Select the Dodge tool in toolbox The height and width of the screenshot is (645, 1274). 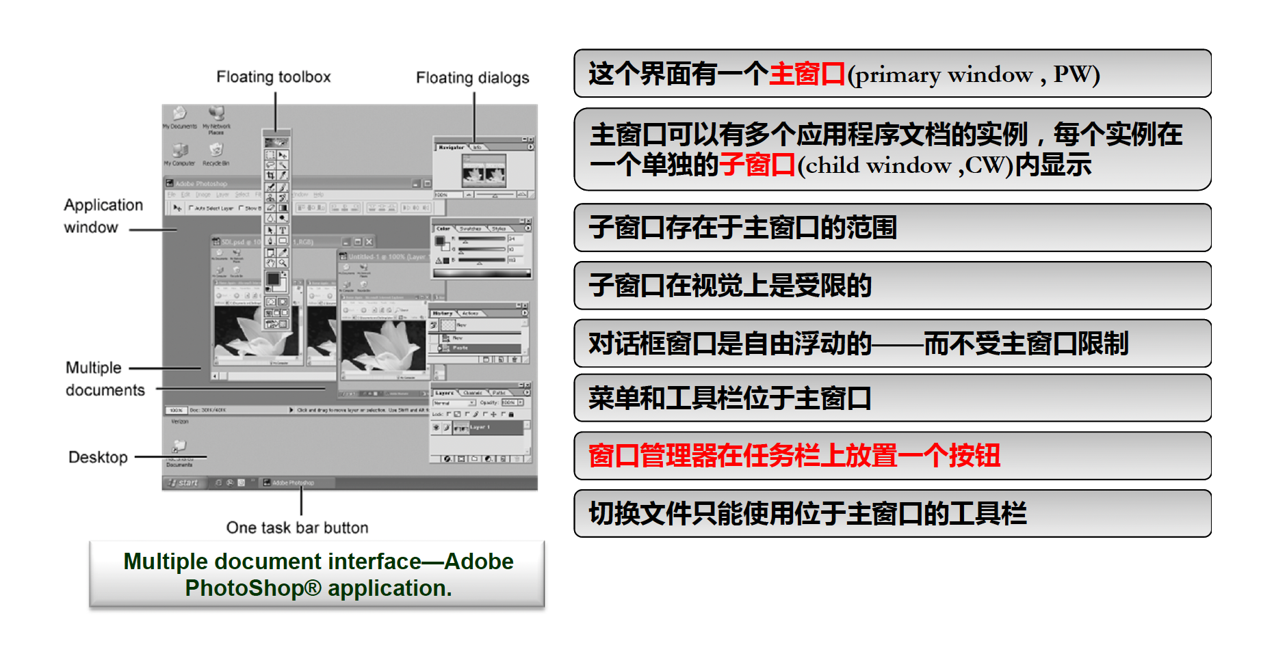tap(283, 217)
